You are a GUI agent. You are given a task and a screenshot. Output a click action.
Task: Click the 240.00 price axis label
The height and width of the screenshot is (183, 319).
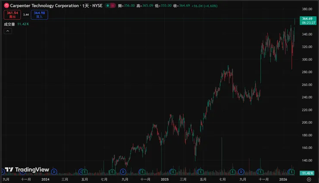(307, 97)
